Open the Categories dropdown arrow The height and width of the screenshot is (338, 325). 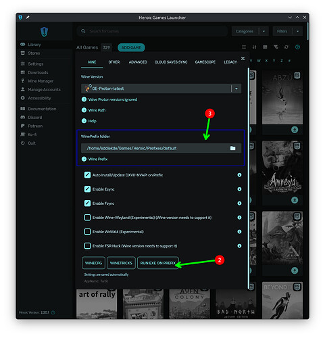[x=264, y=31]
